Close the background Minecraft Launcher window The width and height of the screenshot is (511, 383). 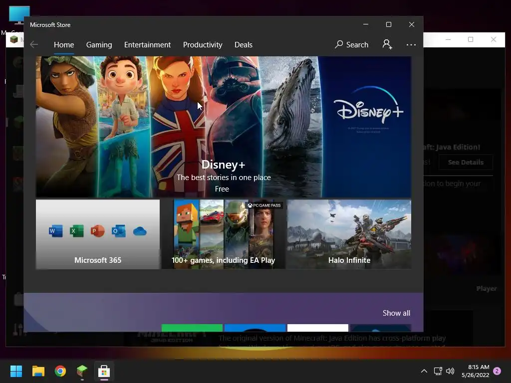click(494, 39)
